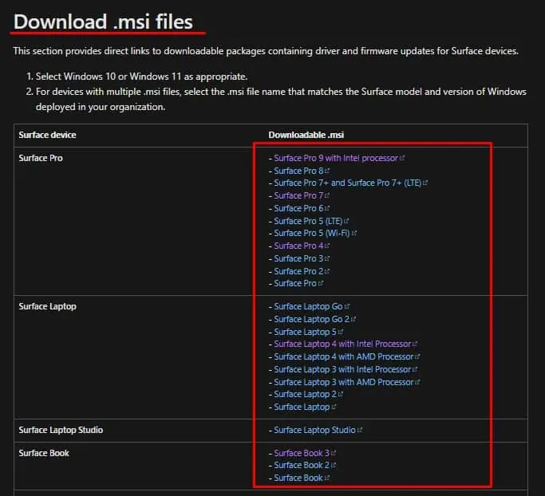The image size is (545, 496).
Task: Open the Surface Pro 7 msi link
Action: (298, 195)
